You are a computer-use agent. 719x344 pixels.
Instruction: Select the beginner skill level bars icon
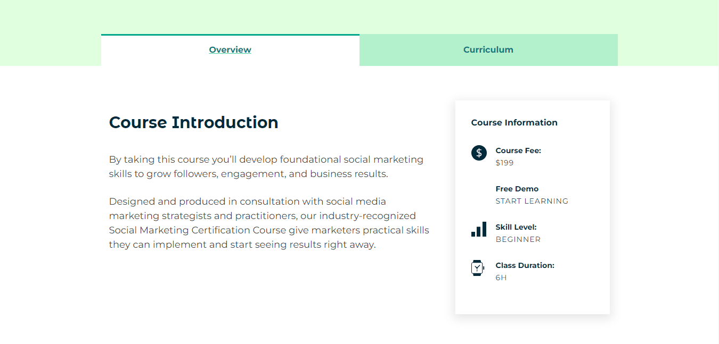(478, 229)
